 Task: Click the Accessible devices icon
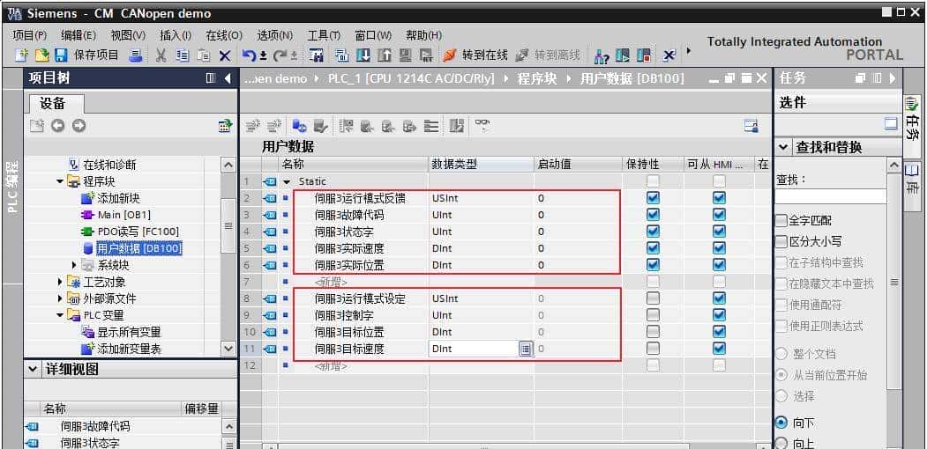602,55
